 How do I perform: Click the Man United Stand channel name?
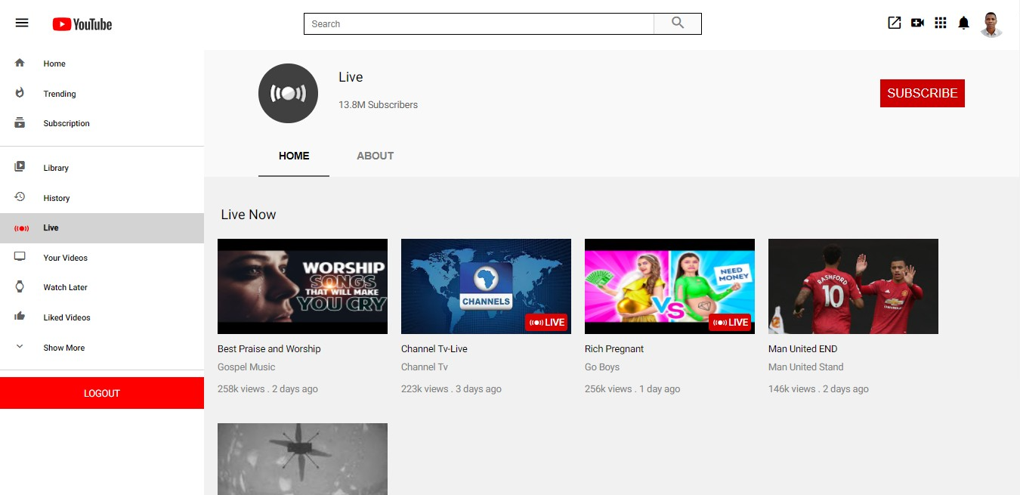point(805,367)
